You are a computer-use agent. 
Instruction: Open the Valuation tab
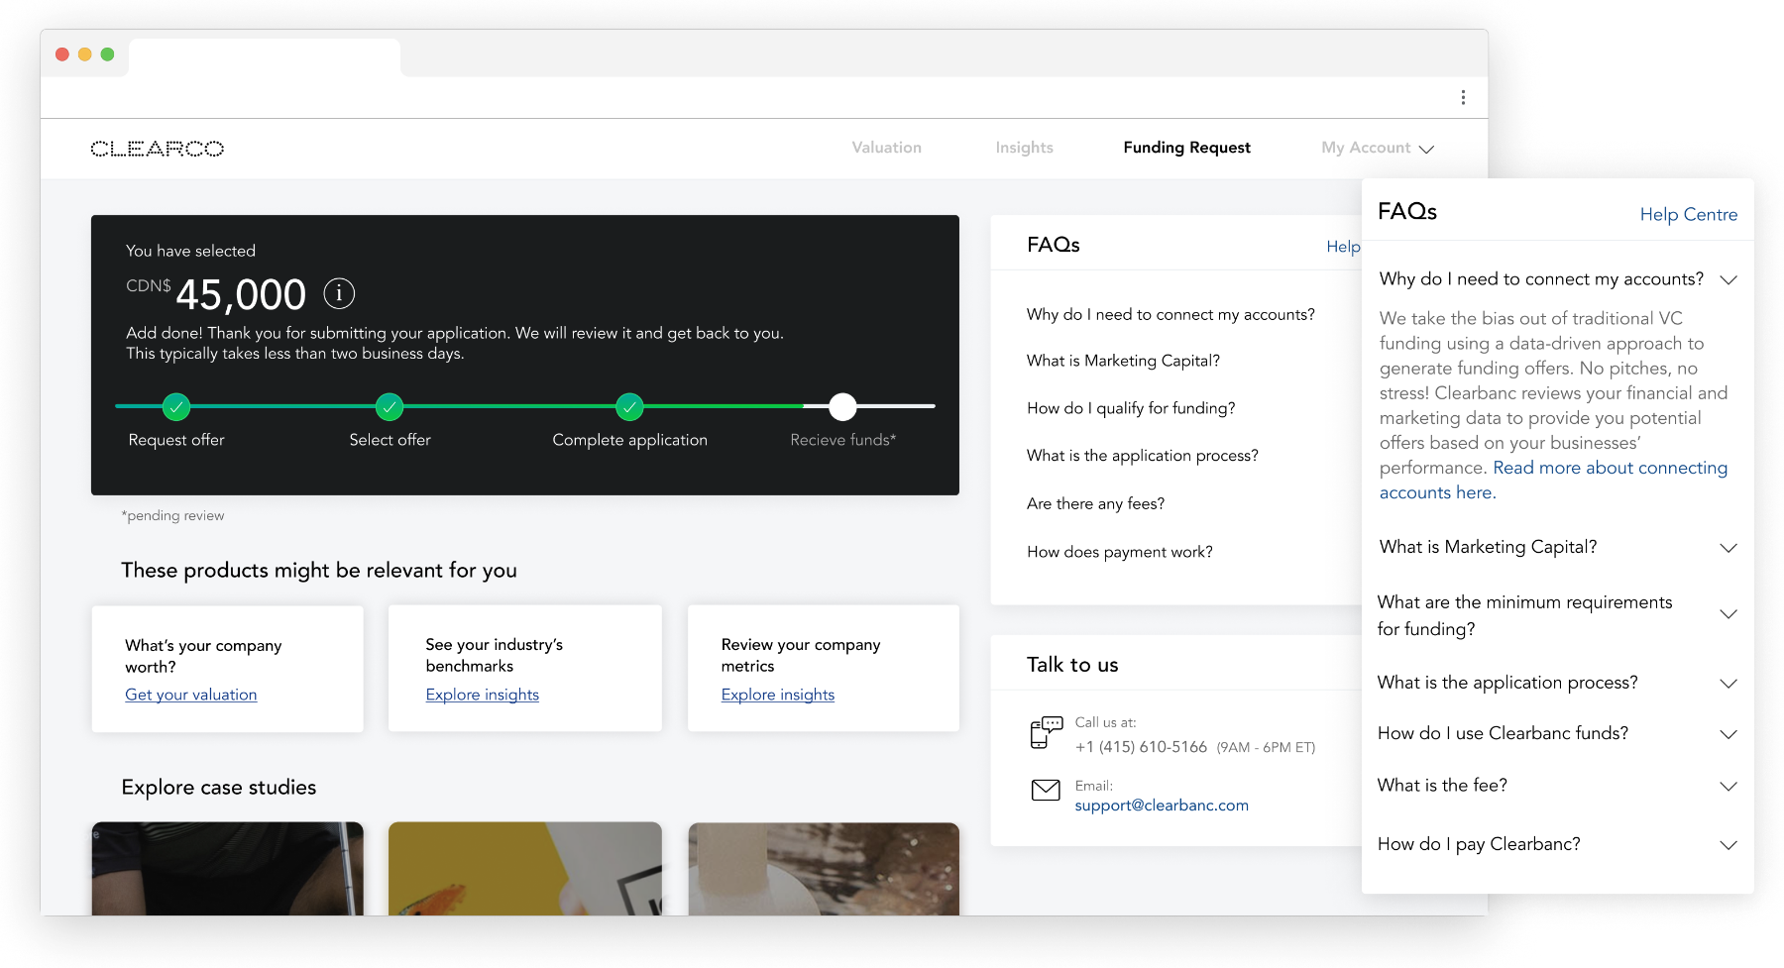pyautogui.click(x=887, y=148)
